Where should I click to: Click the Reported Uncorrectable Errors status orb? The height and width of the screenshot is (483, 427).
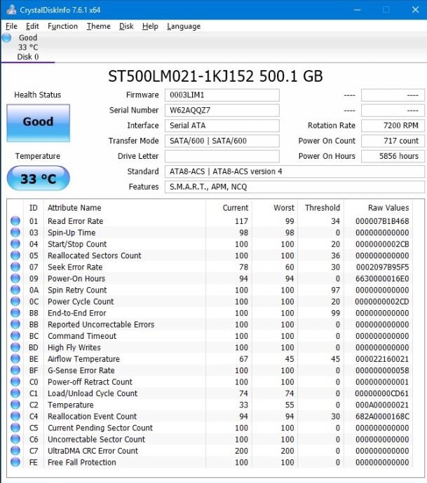coord(15,324)
